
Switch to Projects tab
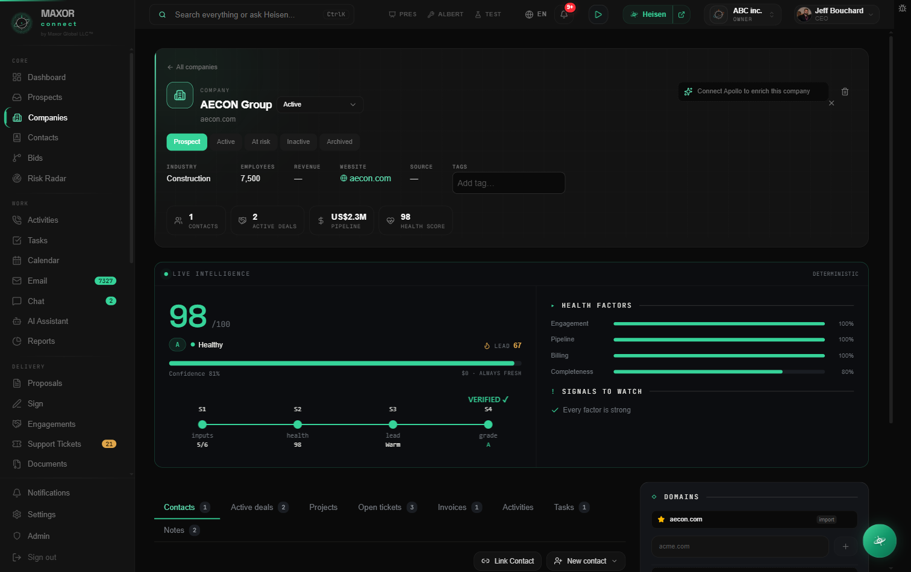[323, 508]
